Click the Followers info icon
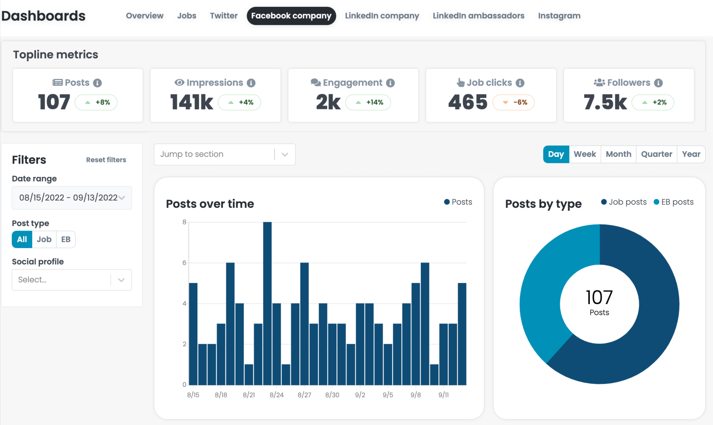713x425 pixels. (x=658, y=83)
